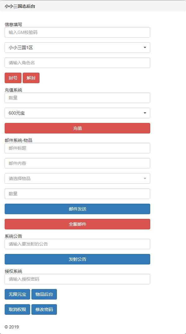Expand the 600元宝 recharge amount dropdown
186x334 pixels.
pyautogui.click(x=77, y=113)
